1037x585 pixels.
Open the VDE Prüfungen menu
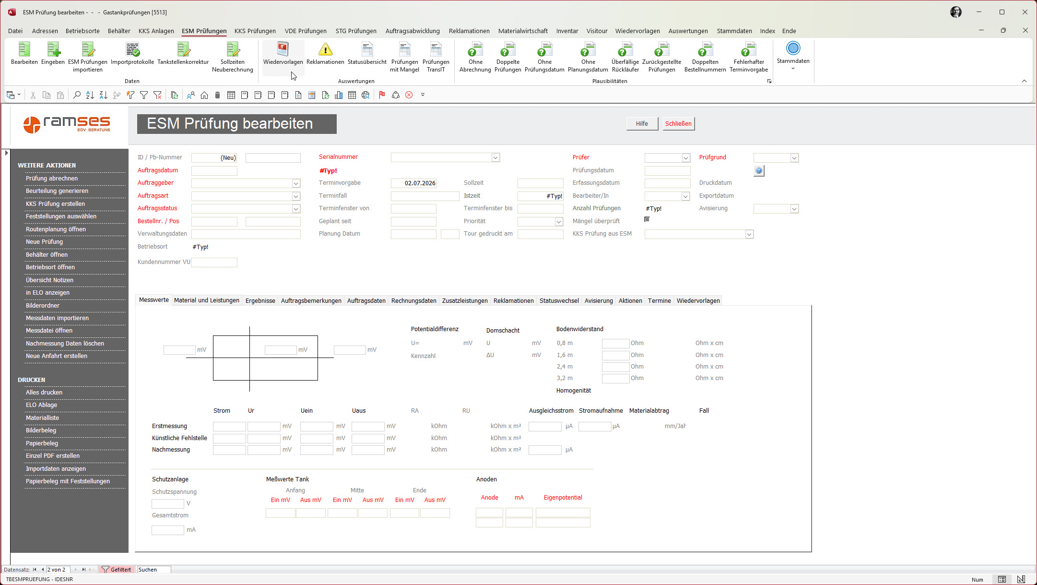click(306, 31)
